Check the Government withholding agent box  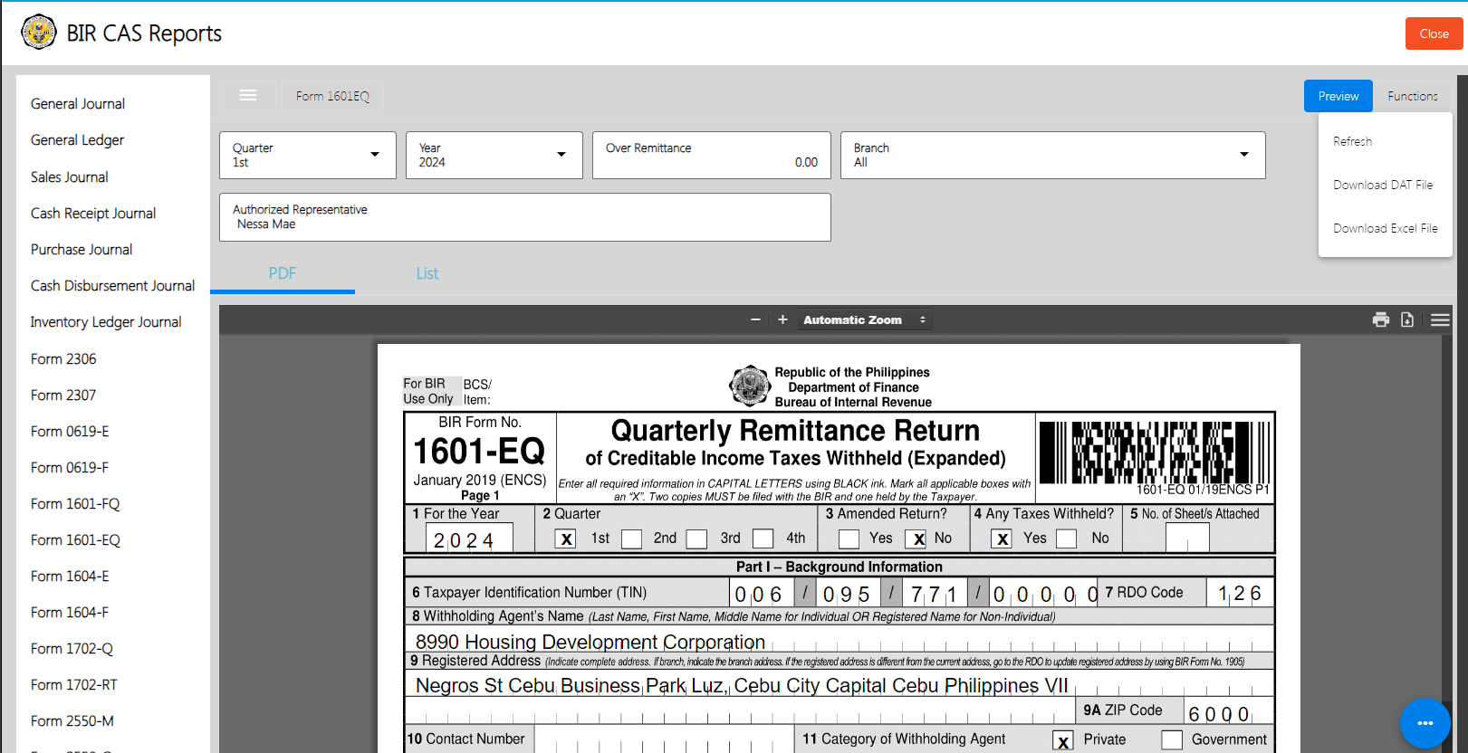coord(1172,740)
